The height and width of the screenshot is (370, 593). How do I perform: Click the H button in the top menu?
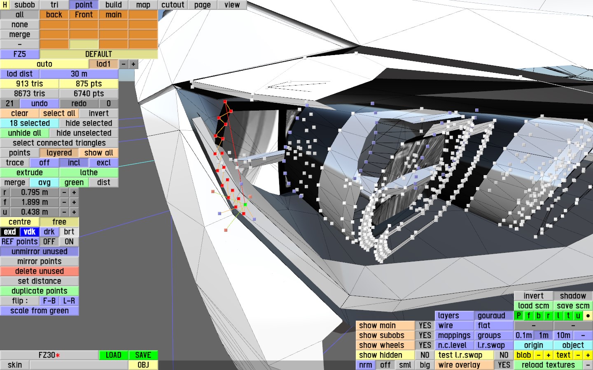click(x=5, y=5)
